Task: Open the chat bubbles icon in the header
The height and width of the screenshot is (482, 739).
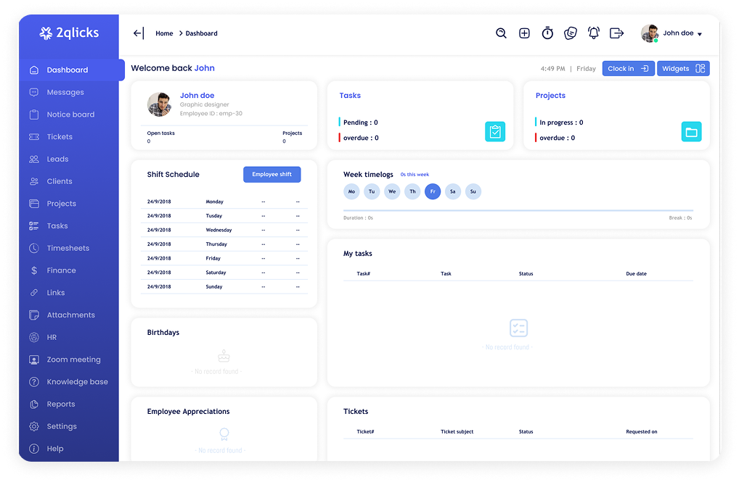Action: [x=571, y=33]
